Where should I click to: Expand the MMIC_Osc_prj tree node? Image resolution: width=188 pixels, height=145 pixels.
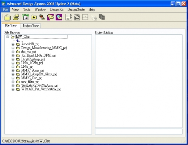pos(13,78)
